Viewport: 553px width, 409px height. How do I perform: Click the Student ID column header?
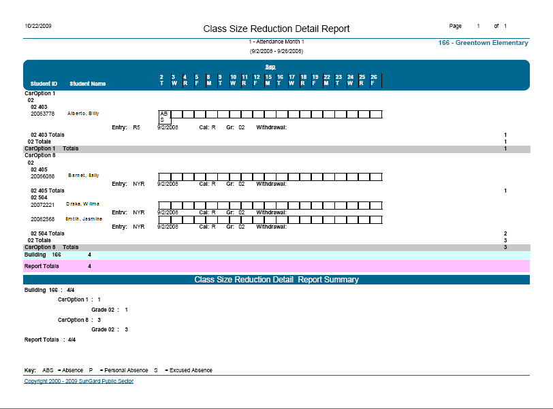pos(44,84)
